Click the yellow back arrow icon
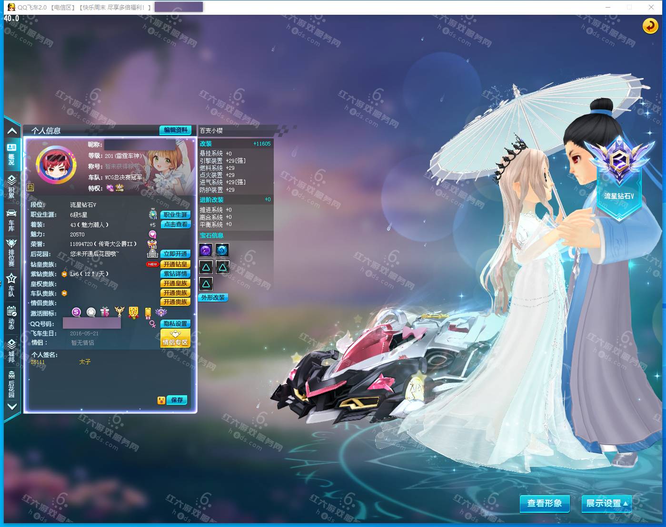The image size is (666, 527). pos(650,26)
